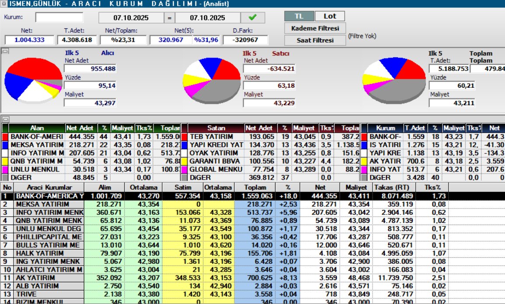This screenshot has height=304, width=505.
Task: Select ING YATIRIM MENK row
Action: (253, 262)
